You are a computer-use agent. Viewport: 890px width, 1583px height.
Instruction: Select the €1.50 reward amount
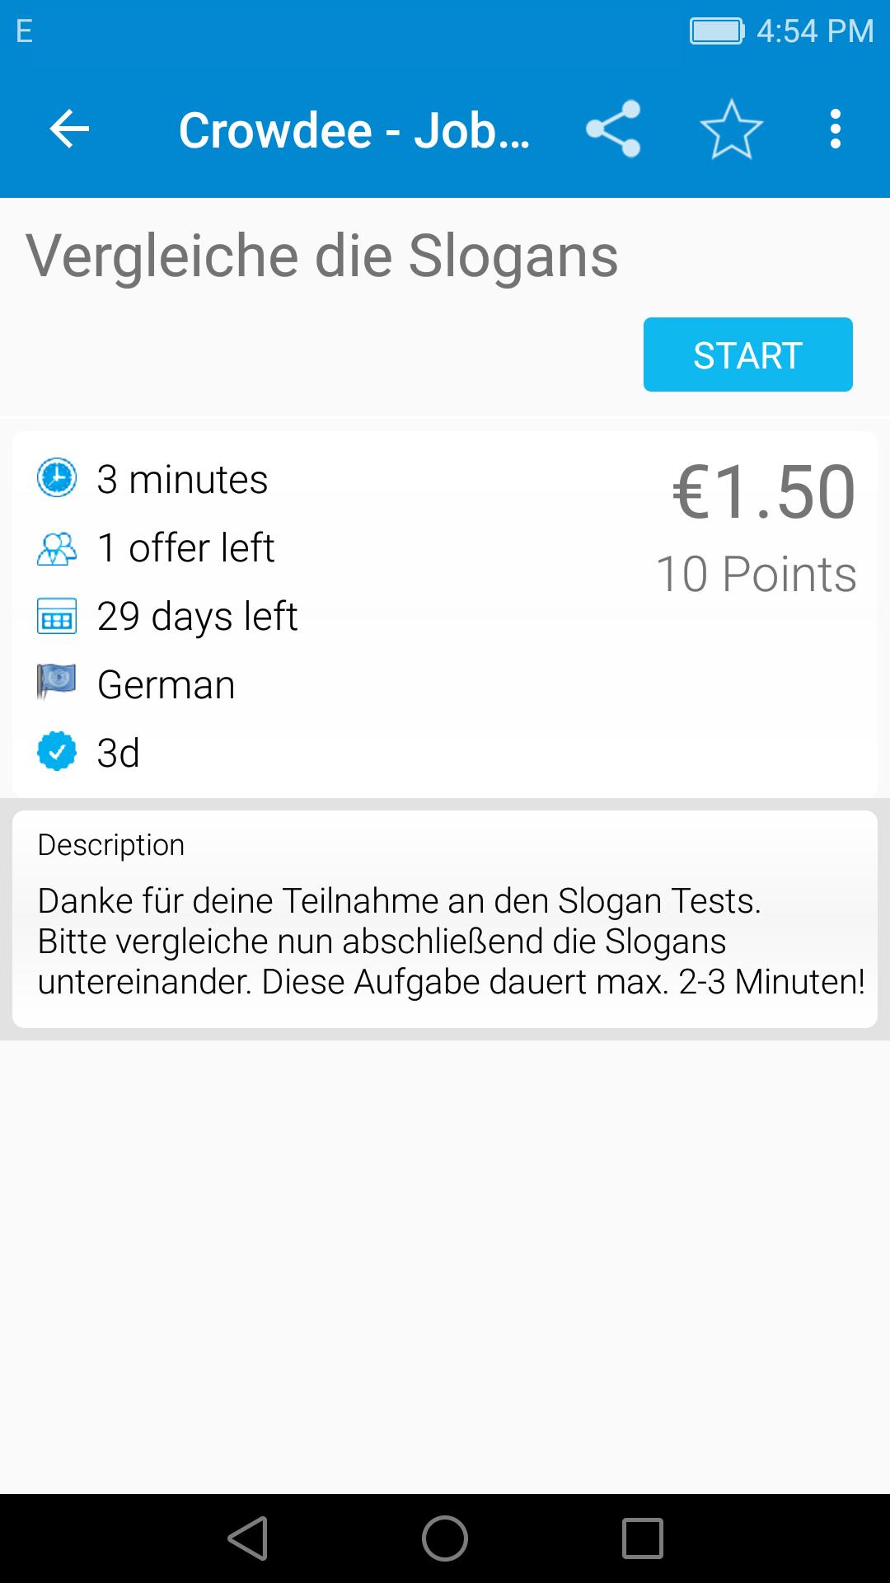(x=764, y=492)
